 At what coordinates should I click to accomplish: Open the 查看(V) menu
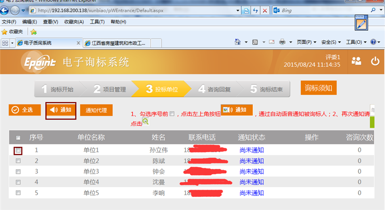coord(50,22)
